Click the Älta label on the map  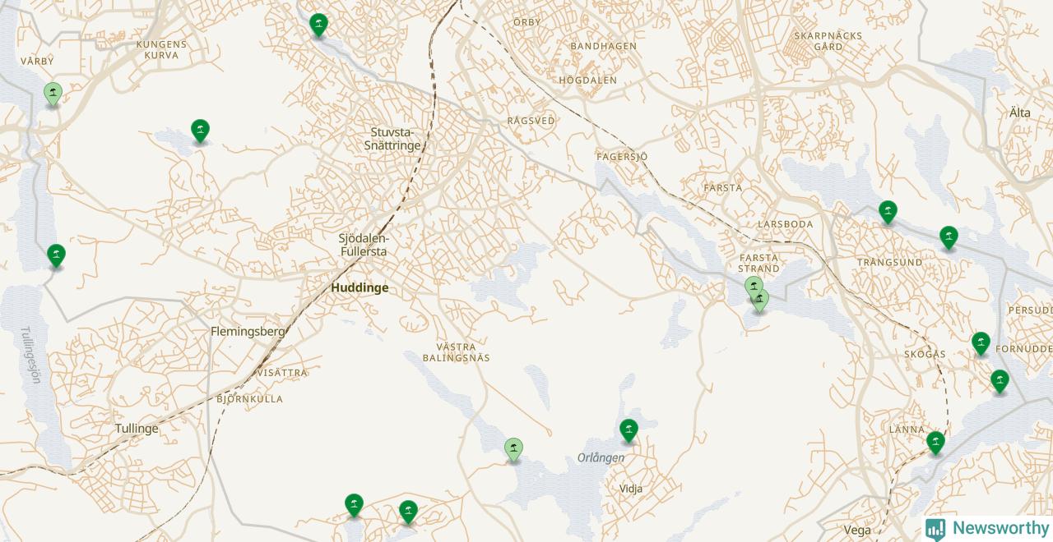pyautogui.click(x=1019, y=113)
